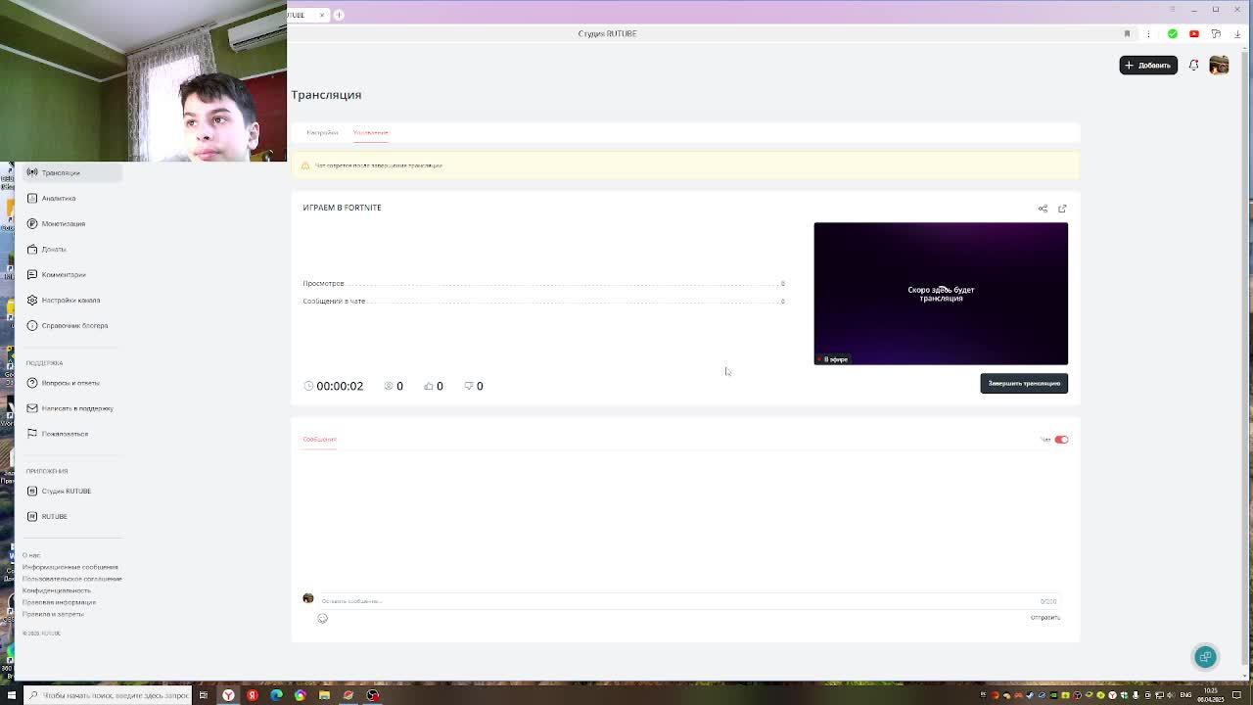The height and width of the screenshot is (705, 1253).
Task: Open Информационные сообщения link
Action: [x=70, y=567]
